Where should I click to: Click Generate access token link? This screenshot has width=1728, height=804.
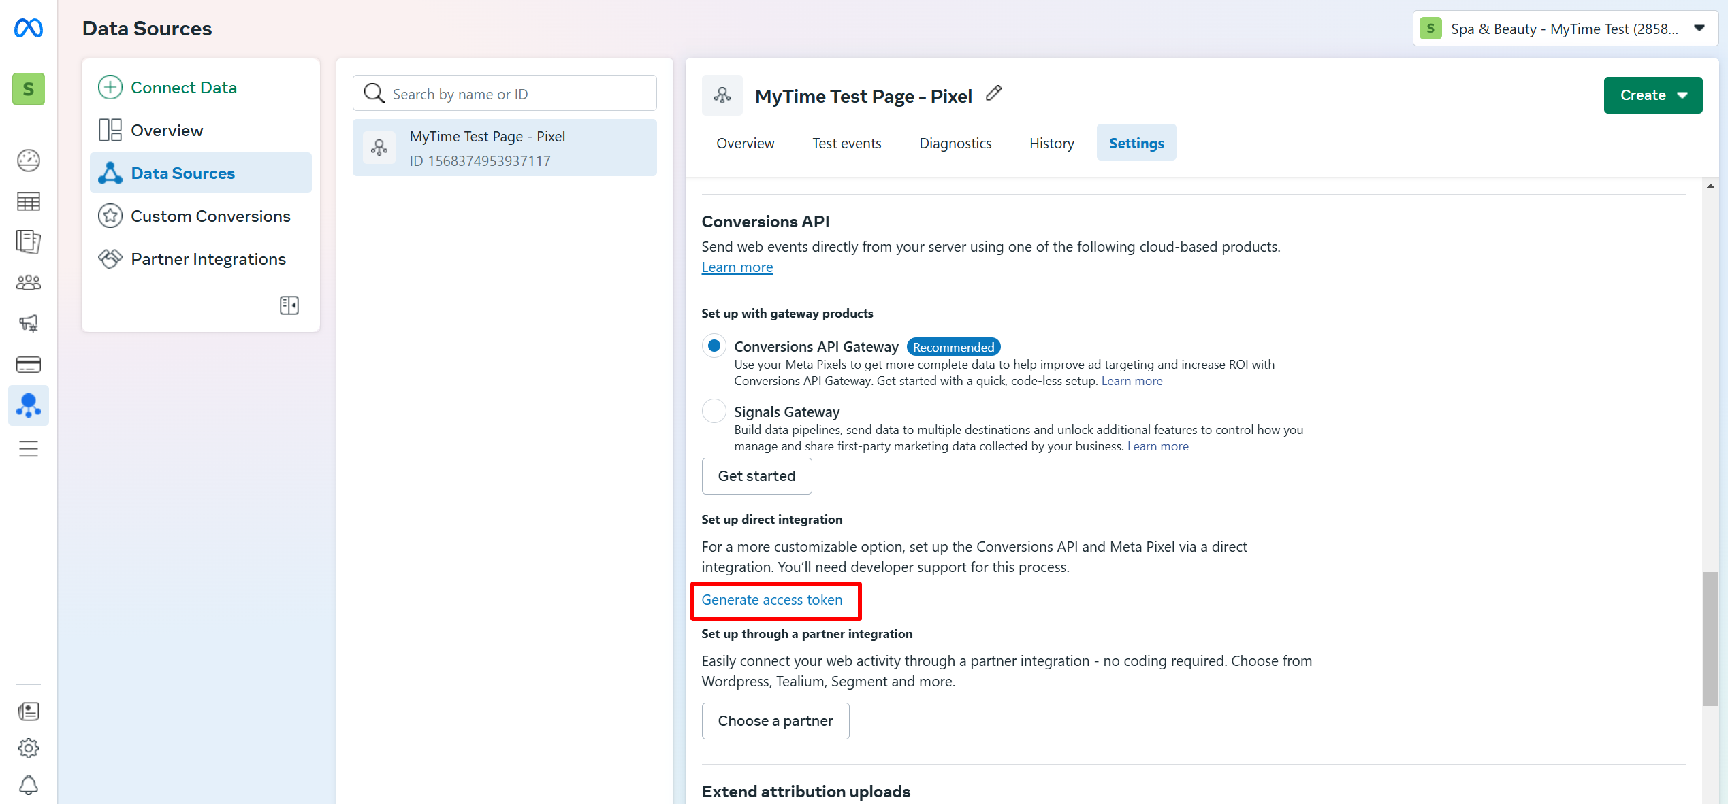[771, 600]
